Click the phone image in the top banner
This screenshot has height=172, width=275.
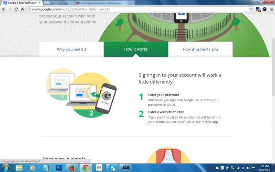(181, 18)
